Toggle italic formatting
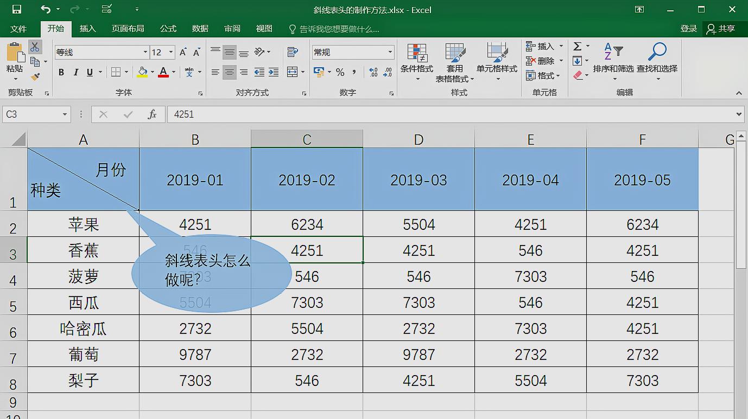The width and height of the screenshot is (748, 419). [75, 72]
